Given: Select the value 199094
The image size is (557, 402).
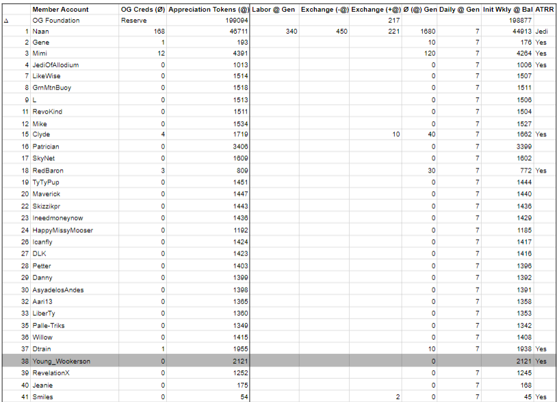Looking at the screenshot, I should (x=237, y=21).
